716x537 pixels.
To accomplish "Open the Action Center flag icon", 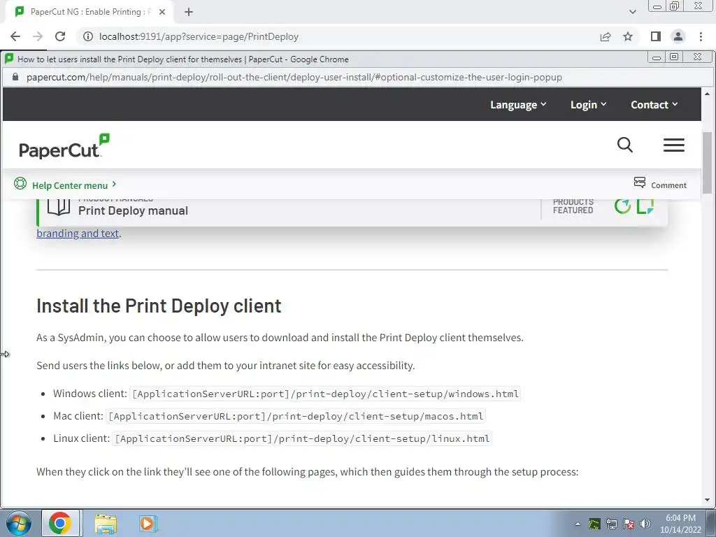I will click(x=629, y=524).
